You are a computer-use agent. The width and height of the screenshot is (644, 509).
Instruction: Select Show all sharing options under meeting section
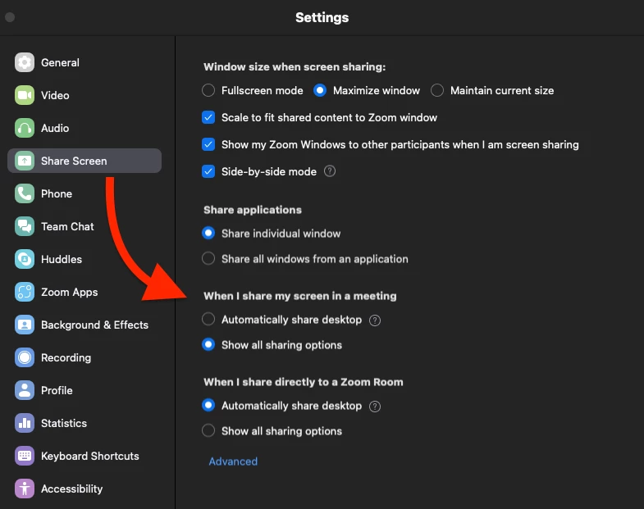click(208, 344)
